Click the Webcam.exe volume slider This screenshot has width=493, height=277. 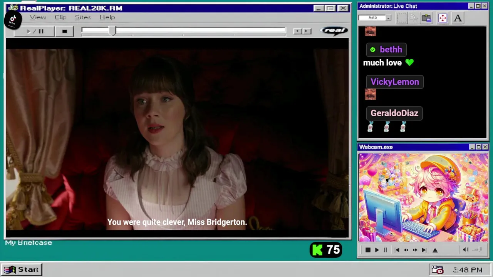point(478,250)
